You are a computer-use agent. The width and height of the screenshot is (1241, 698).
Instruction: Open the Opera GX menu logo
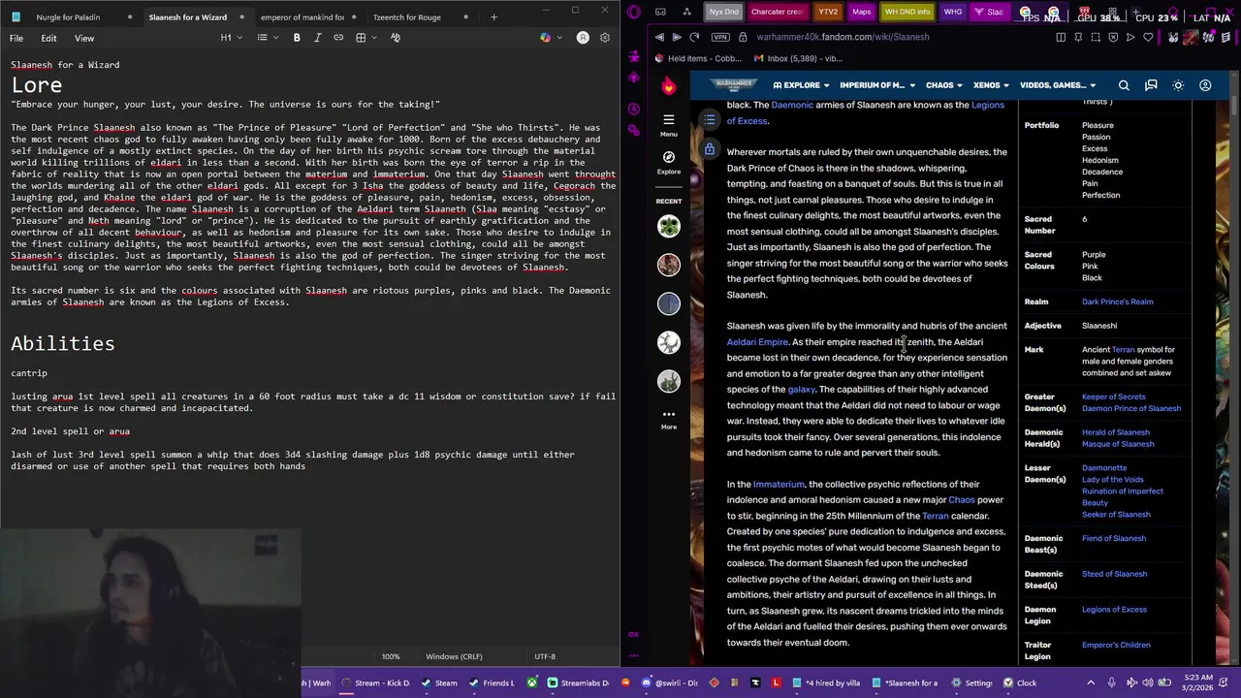634,12
